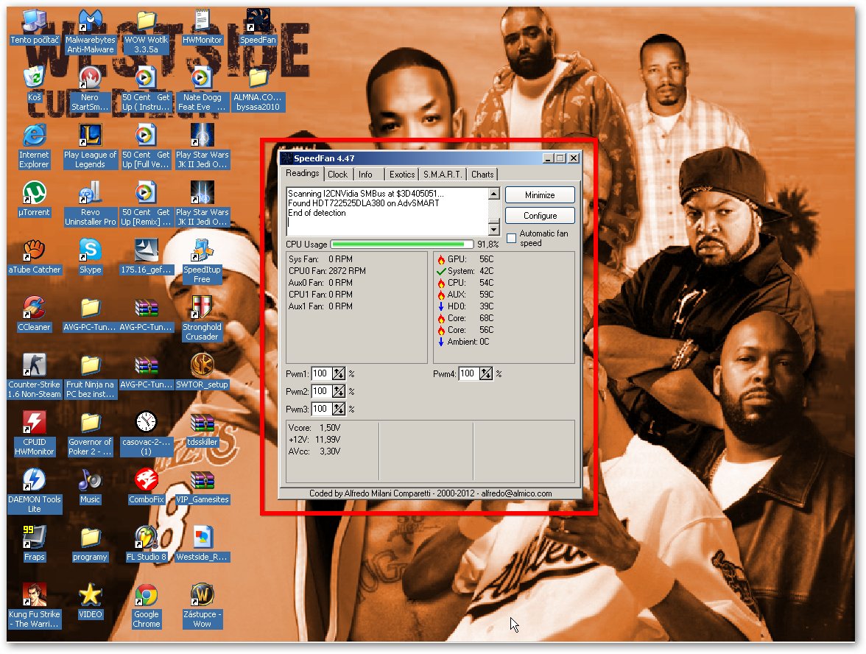Open Fraps shortcut
This screenshot has width=866, height=654.
34,544
